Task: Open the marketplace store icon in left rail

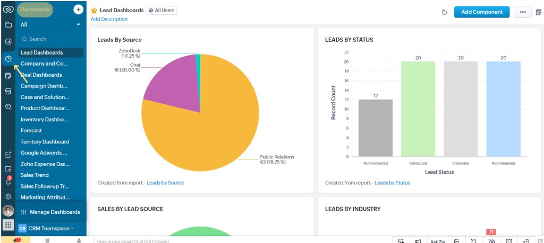Action: (x=8, y=91)
